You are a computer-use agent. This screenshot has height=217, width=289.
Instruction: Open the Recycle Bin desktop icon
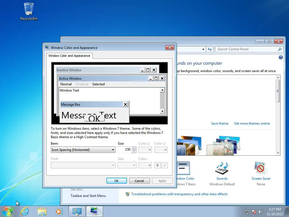[29, 11]
